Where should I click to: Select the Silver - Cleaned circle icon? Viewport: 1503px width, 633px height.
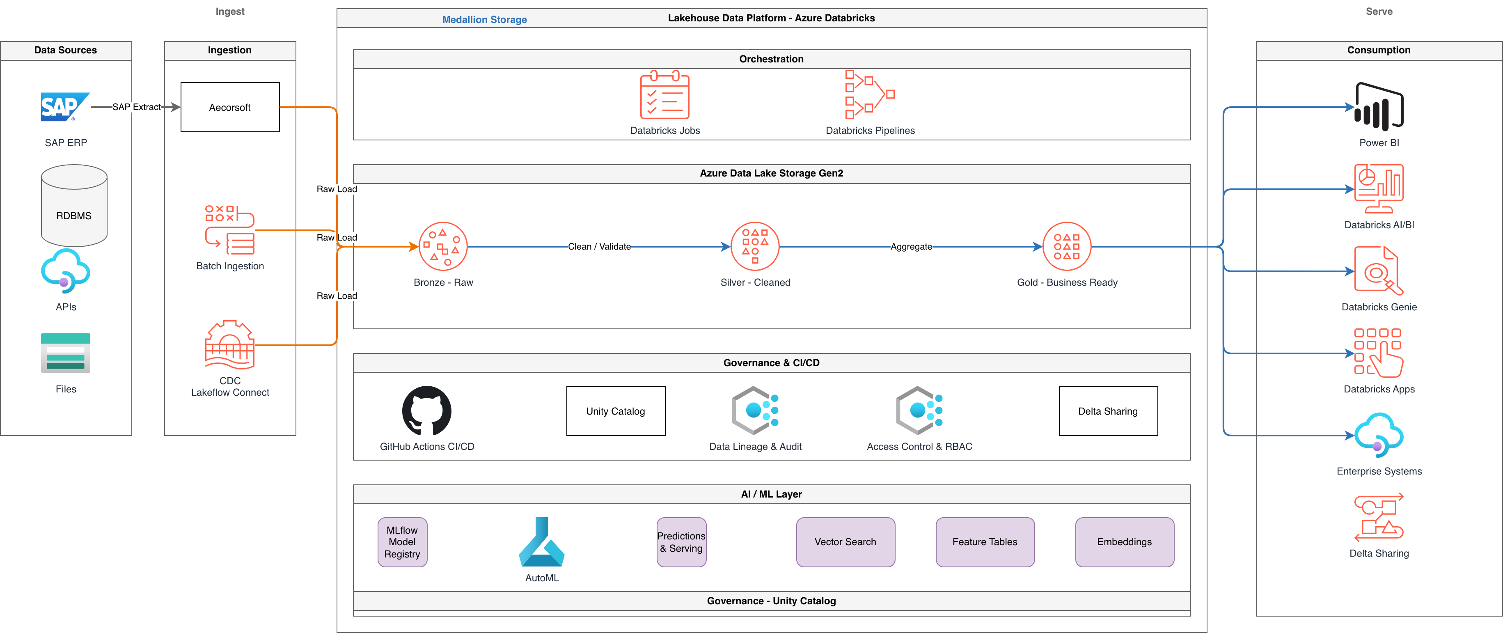[x=755, y=246]
